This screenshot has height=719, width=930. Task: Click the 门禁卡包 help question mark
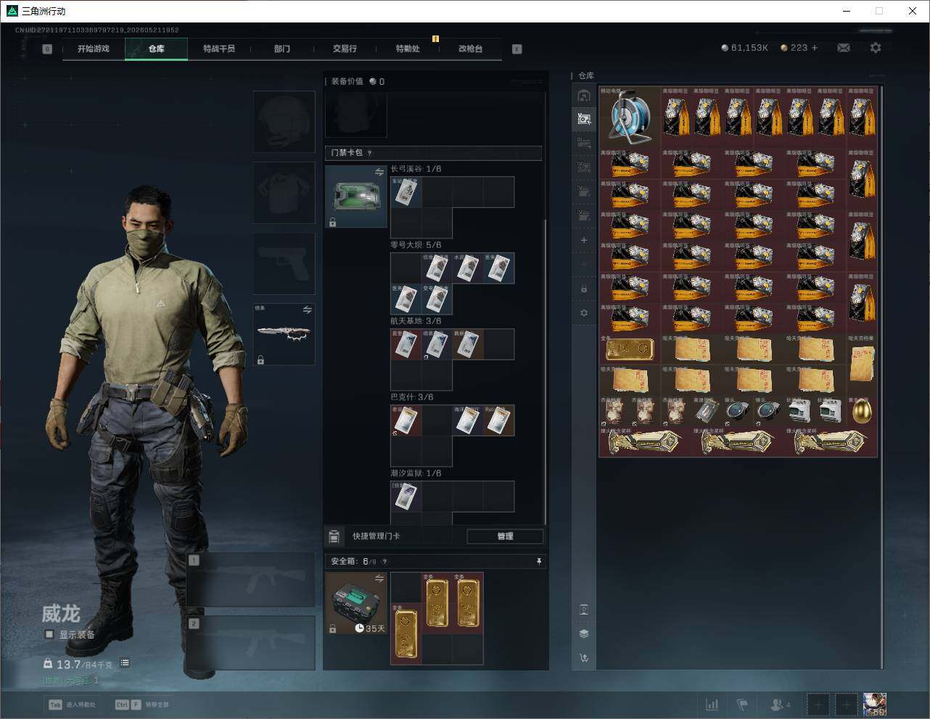click(x=370, y=153)
